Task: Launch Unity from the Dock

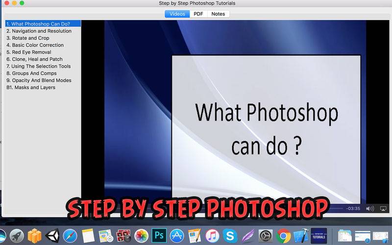Action: pyautogui.click(x=52, y=236)
